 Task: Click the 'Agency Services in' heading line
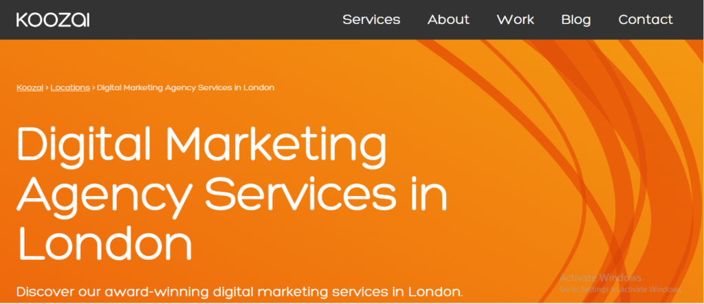point(232,195)
